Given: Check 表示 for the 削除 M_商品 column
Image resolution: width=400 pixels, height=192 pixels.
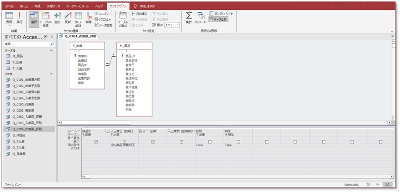Looking at the screenshot, I should pos(238,142).
